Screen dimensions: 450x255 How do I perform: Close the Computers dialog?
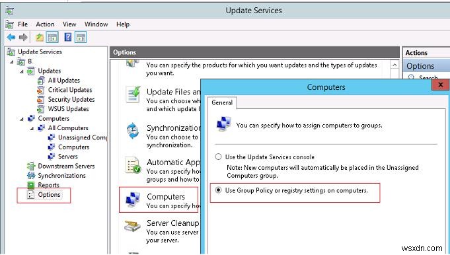[440, 85]
